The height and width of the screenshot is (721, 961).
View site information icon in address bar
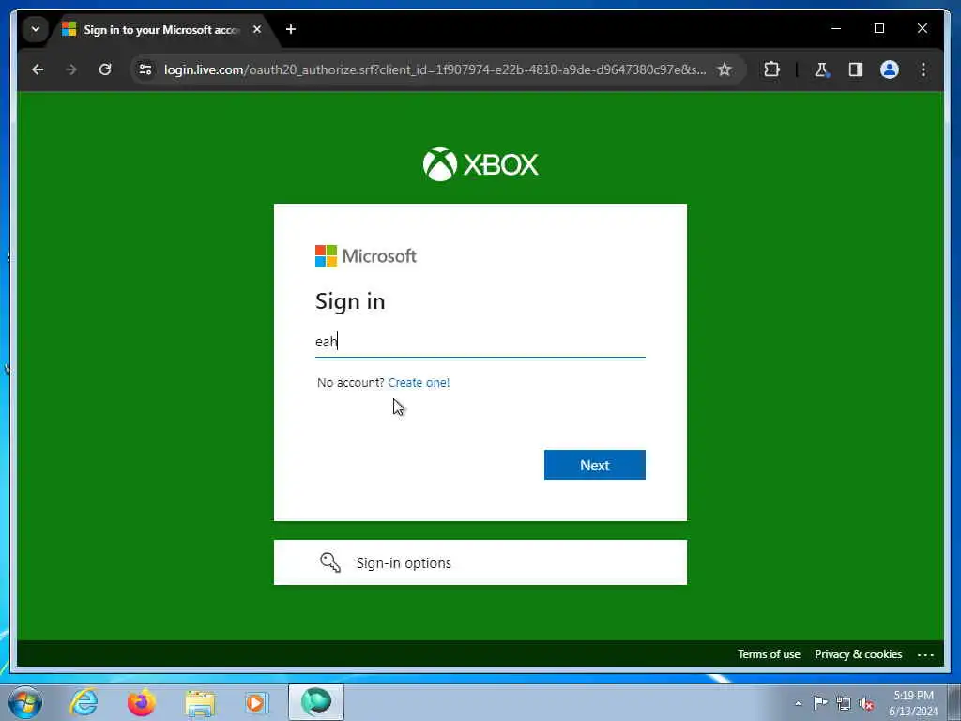point(145,69)
